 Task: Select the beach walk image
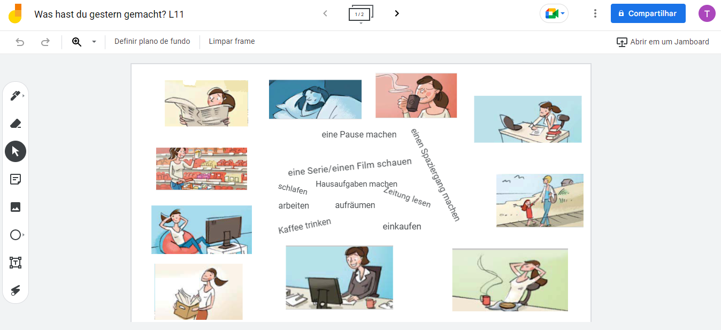(x=540, y=201)
